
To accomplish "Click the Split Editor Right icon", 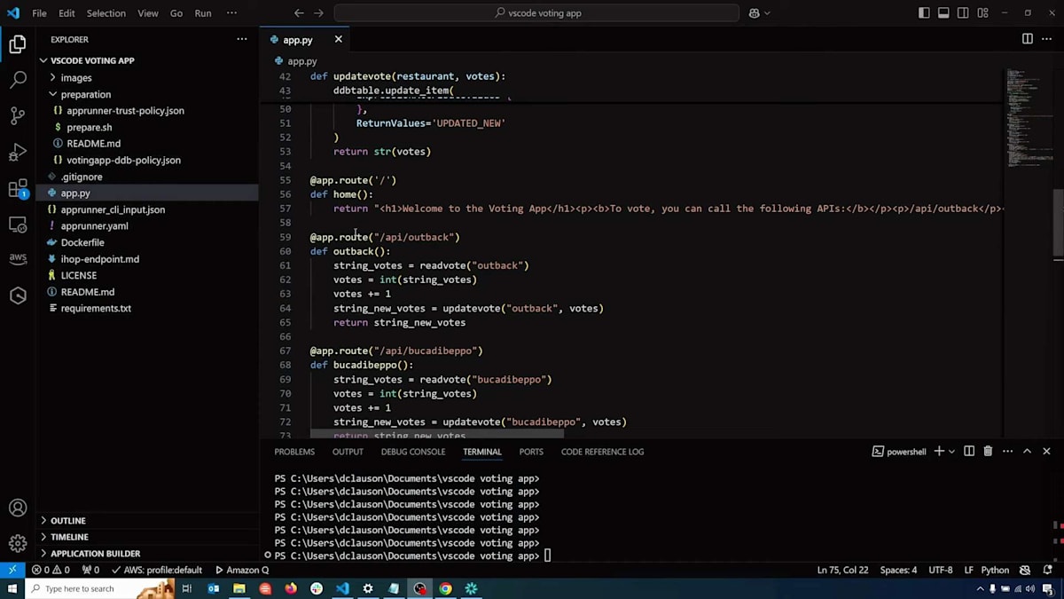I will (1027, 39).
